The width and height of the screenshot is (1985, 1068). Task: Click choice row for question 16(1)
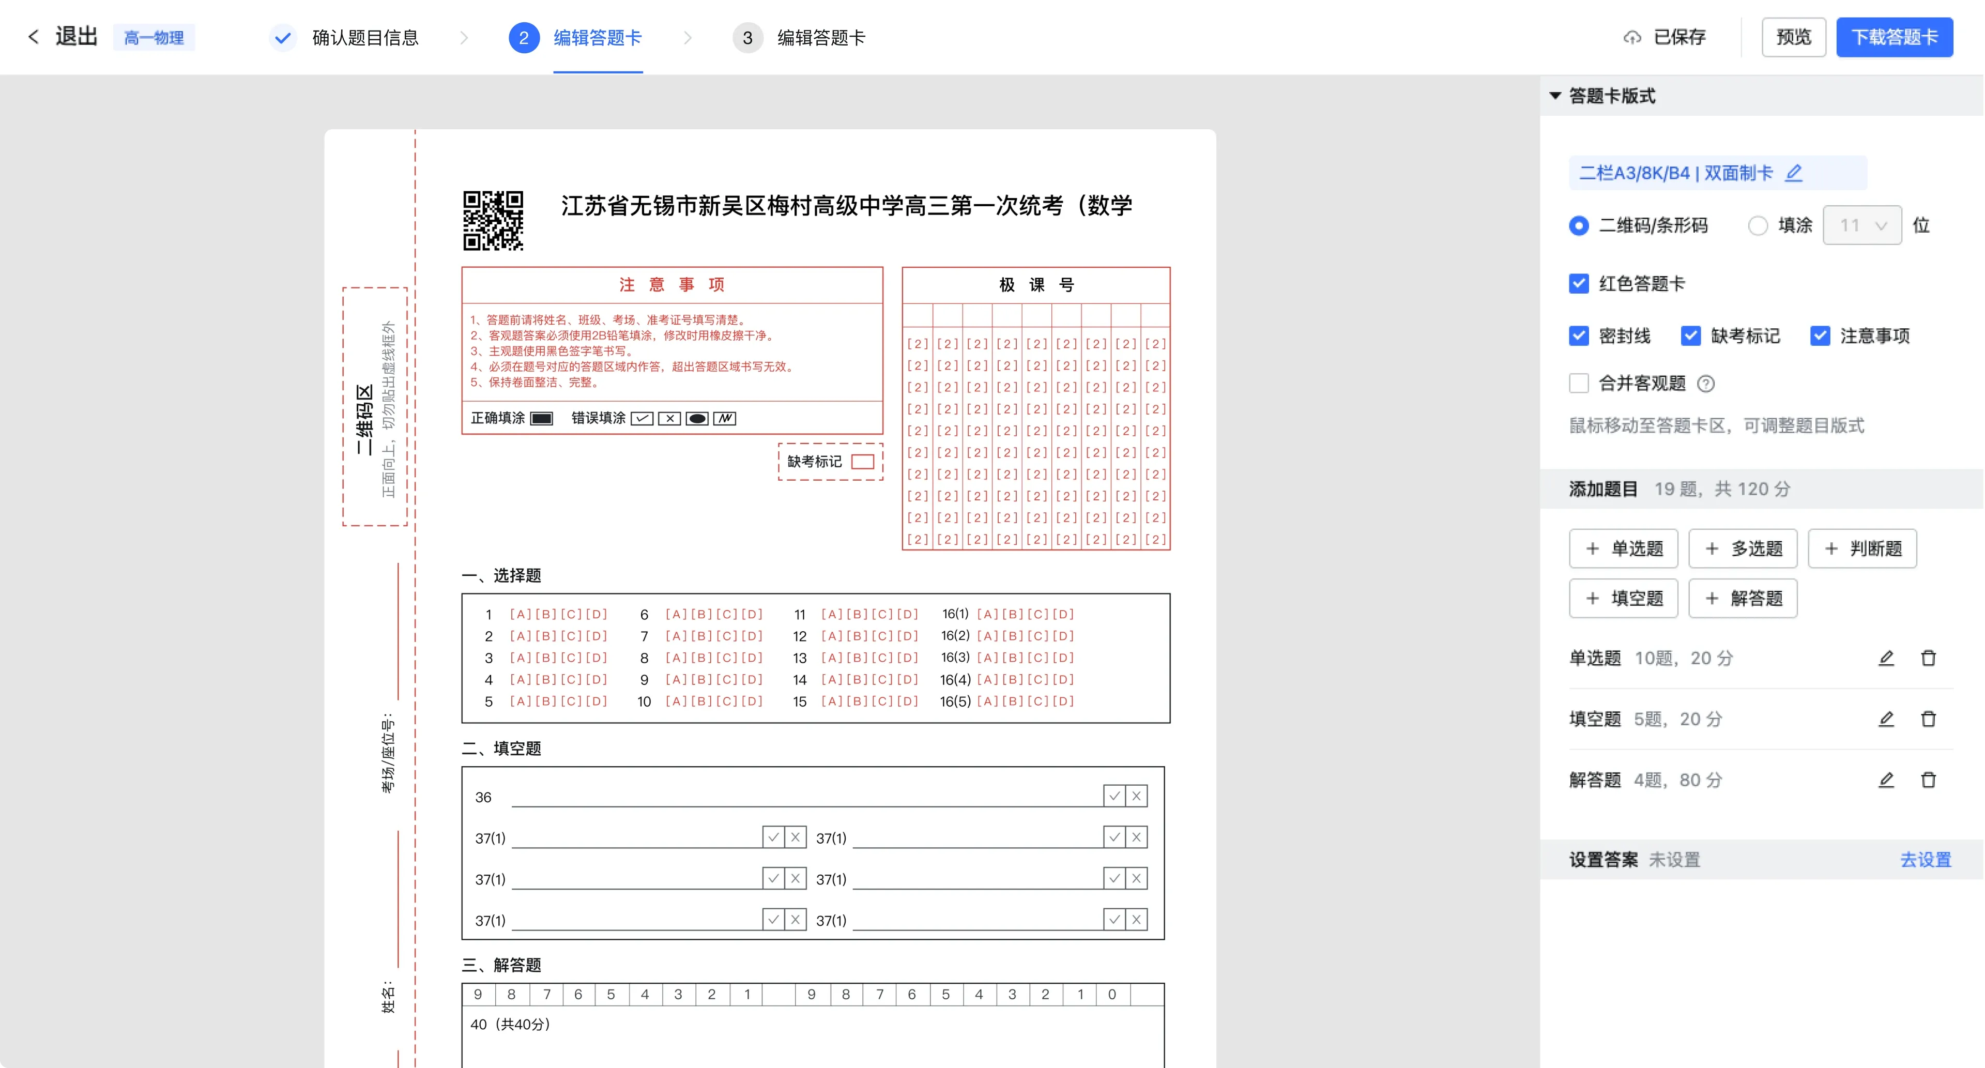[1008, 614]
